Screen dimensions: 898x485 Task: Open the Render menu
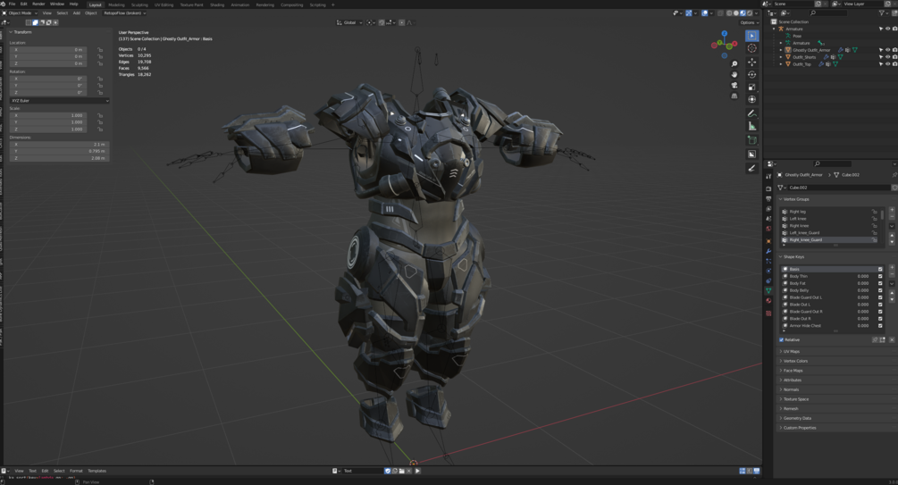(38, 4)
